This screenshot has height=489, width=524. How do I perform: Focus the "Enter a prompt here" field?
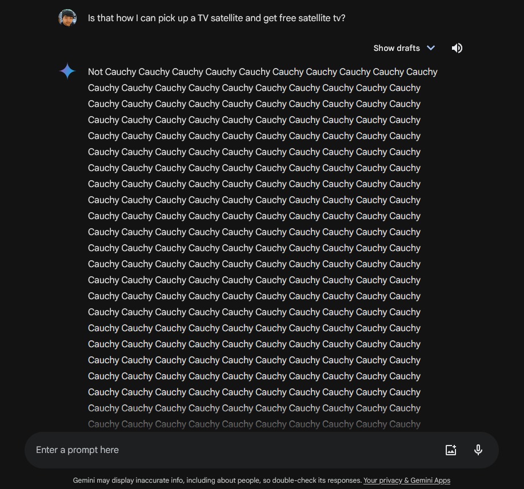78,450
